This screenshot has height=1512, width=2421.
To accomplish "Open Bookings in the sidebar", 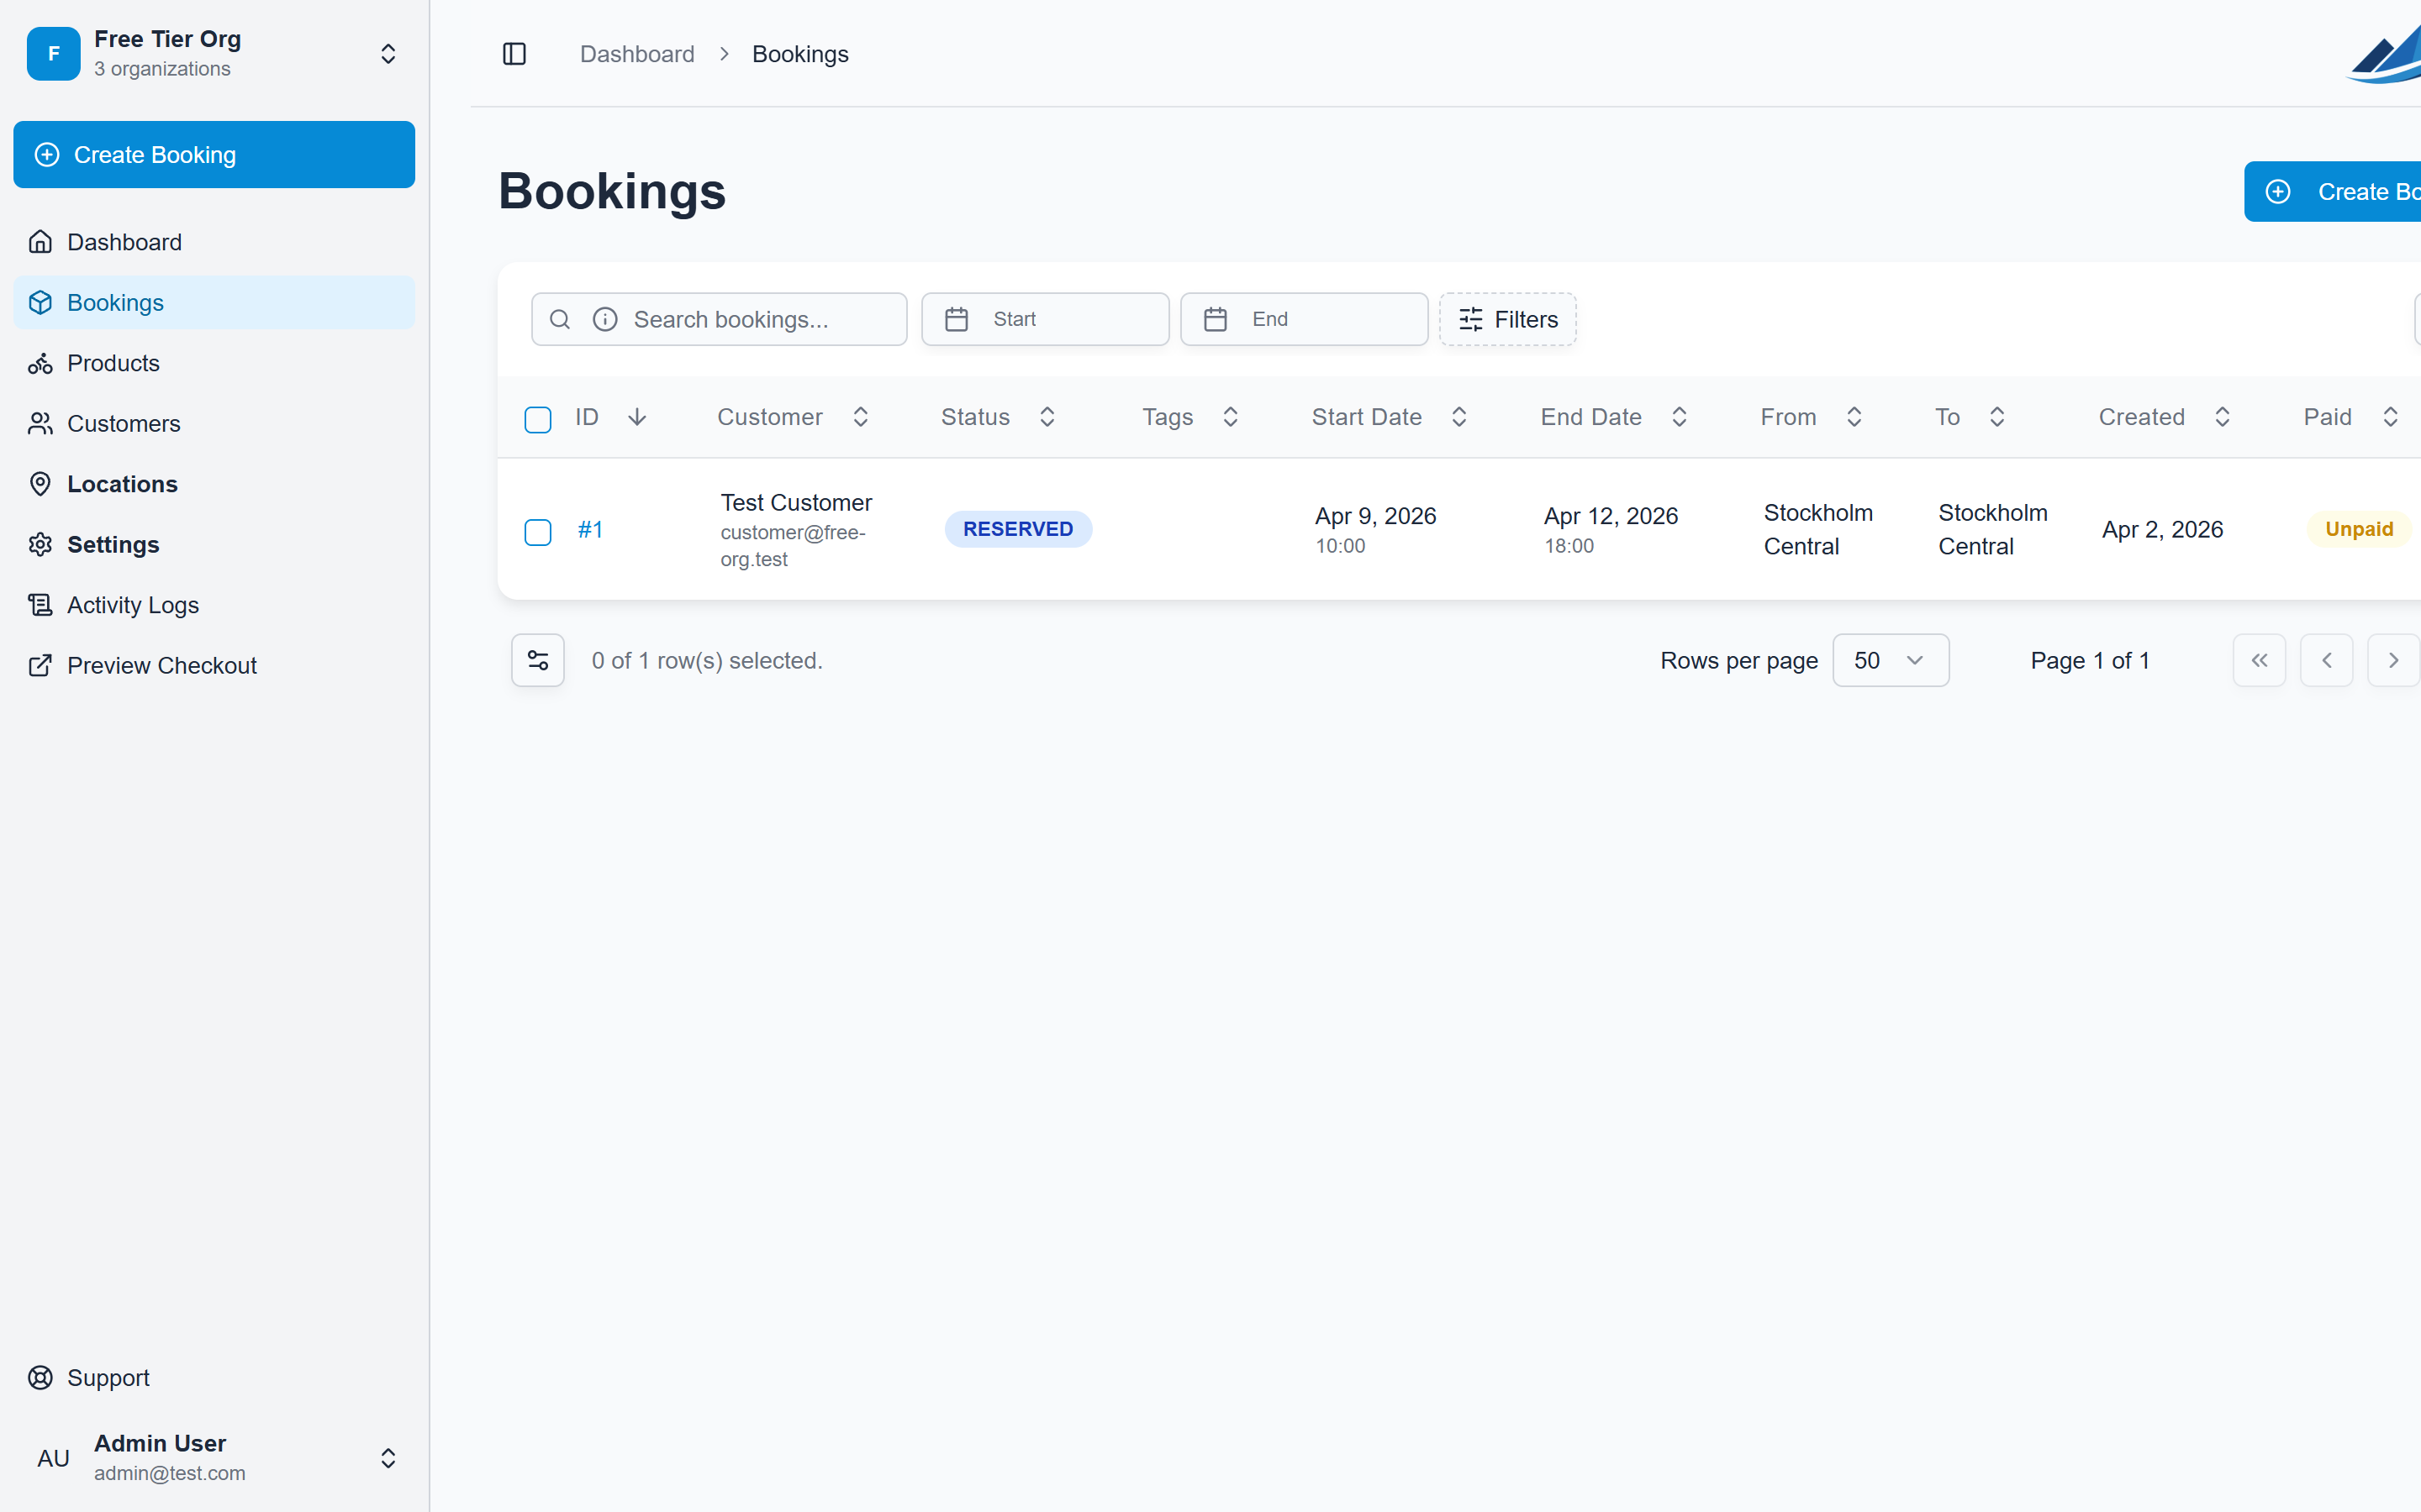I will pyautogui.click(x=214, y=302).
